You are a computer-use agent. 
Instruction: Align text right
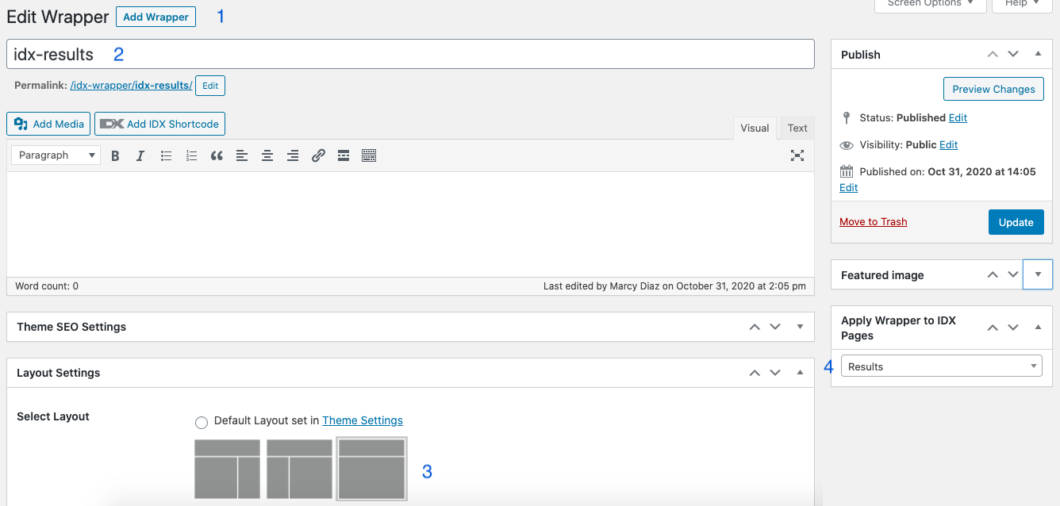coord(293,155)
